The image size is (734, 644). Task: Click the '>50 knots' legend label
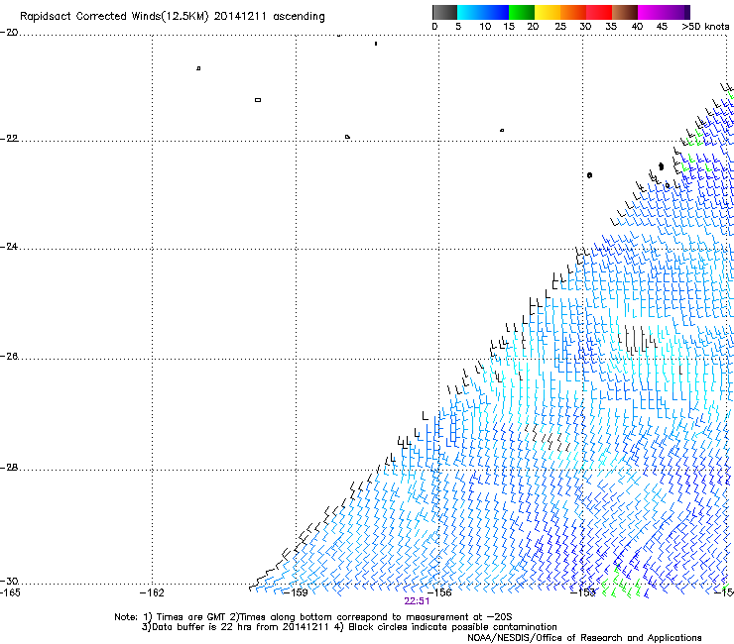click(705, 27)
